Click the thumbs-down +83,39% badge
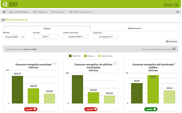 click(31, 109)
